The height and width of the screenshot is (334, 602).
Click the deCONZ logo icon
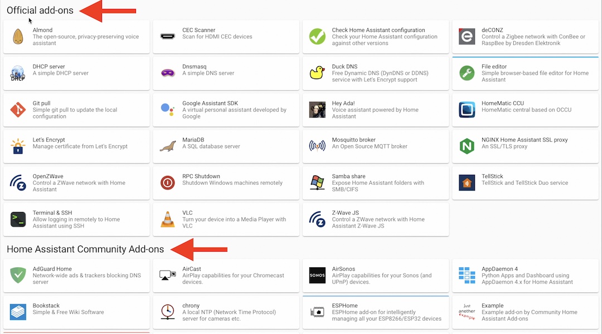coord(467,36)
